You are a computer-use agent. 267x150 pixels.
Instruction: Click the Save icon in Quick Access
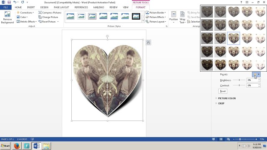click(9, 2)
